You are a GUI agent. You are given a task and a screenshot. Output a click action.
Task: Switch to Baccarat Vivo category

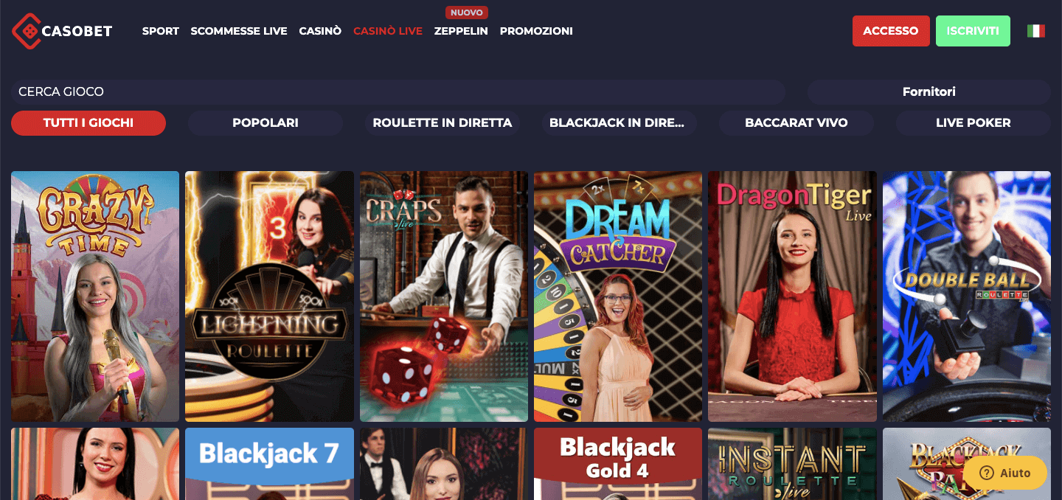pyautogui.click(x=796, y=123)
